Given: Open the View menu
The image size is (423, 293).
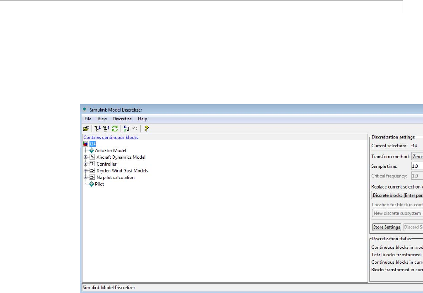Looking at the screenshot, I should [x=102, y=119].
